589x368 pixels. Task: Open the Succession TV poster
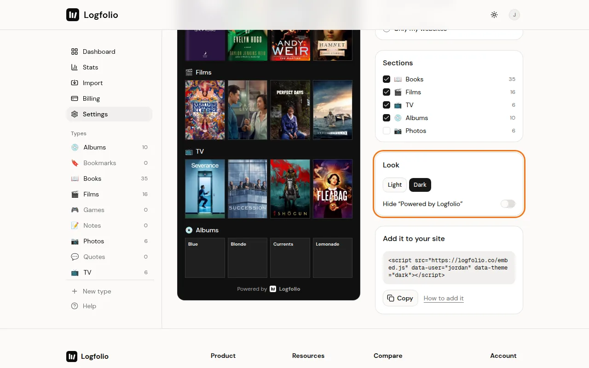[x=248, y=189]
